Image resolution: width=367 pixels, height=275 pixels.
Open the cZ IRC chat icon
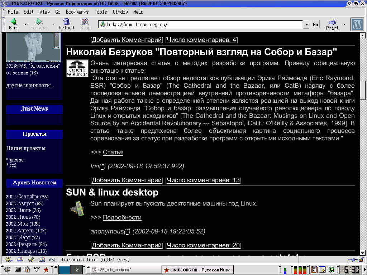coord(52,260)
